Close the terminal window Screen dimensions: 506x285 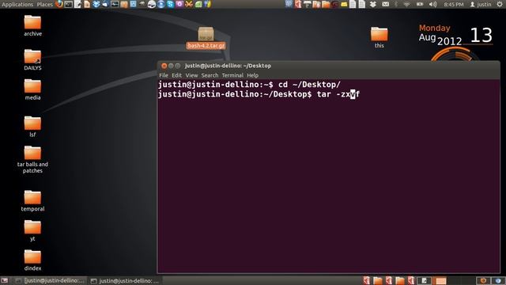(x=164, y=66)
